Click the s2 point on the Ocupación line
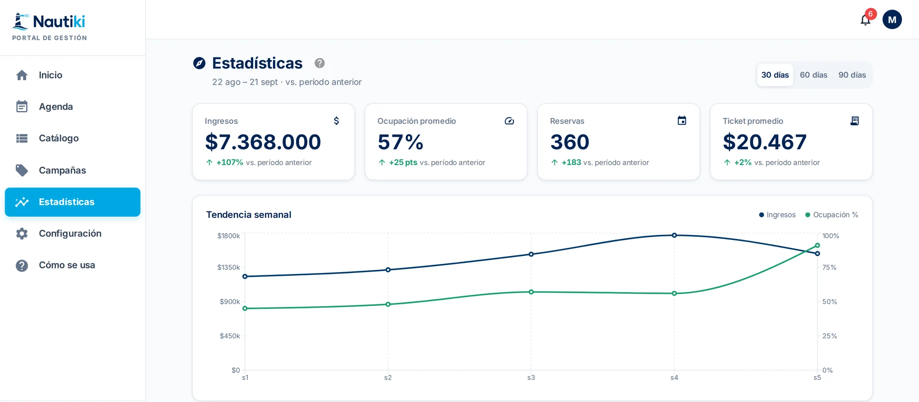 click(x=388, y=304)
